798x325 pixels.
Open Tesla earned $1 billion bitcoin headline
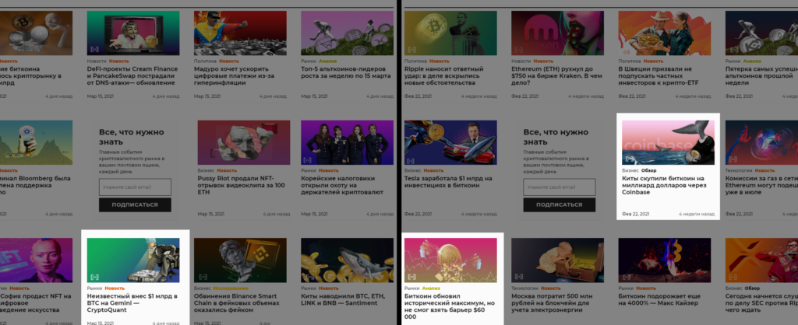click(448, 182)
